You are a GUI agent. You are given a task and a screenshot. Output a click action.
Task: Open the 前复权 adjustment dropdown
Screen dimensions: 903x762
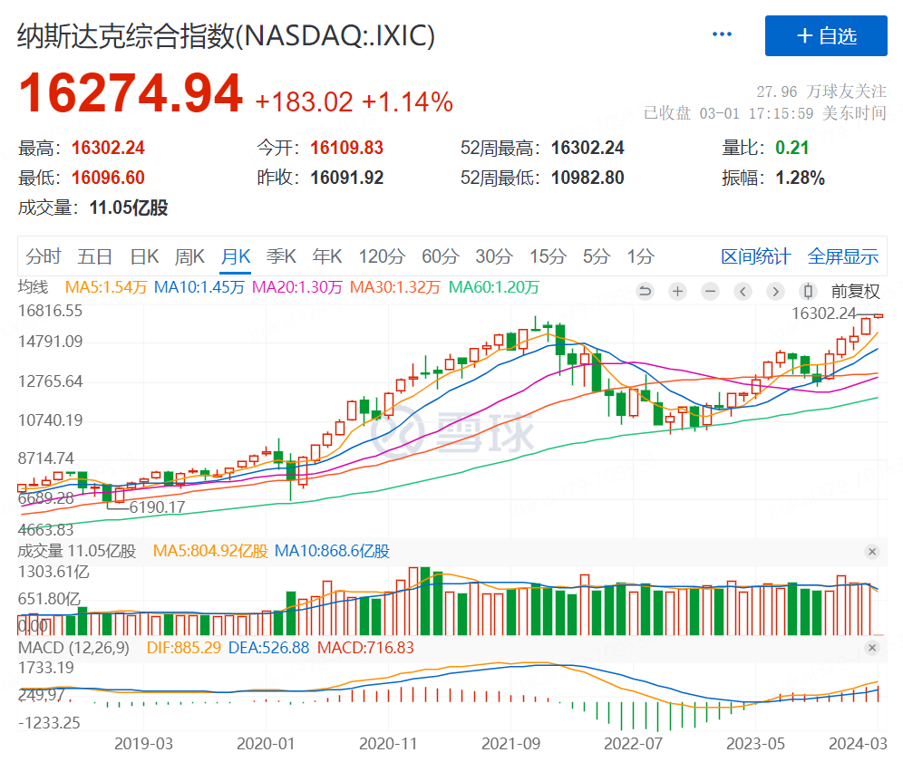856,291
